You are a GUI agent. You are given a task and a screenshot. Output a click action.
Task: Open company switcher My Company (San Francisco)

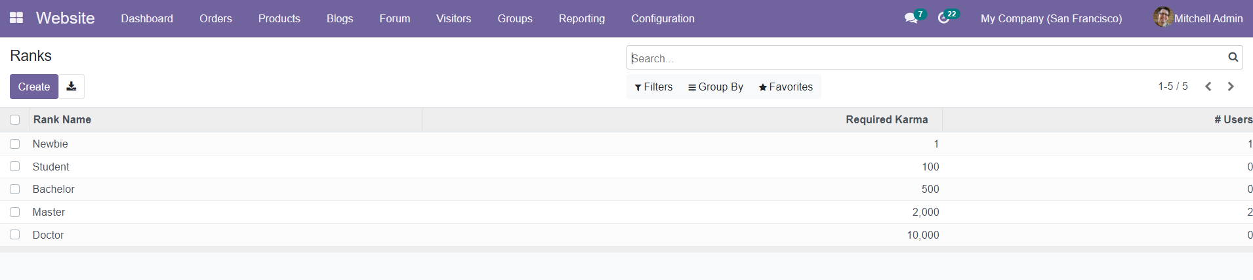[1051, 18]
